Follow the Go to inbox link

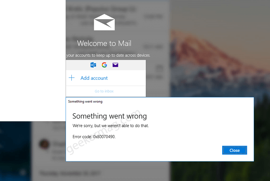[x=104, y=91]
